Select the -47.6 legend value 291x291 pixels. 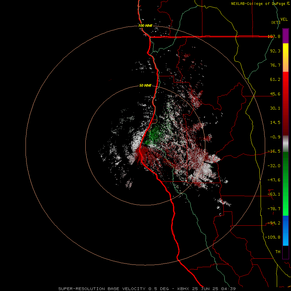coord(274,180)
